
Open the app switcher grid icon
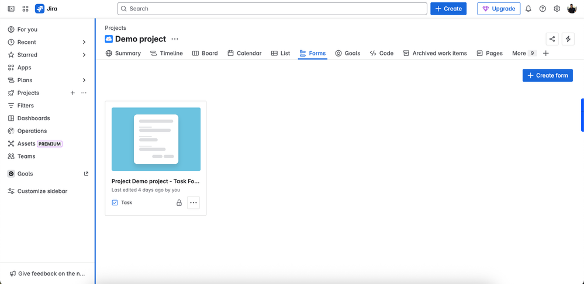(25, 9)
